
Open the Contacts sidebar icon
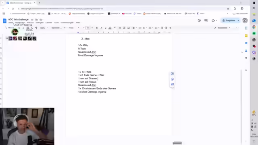246,51
